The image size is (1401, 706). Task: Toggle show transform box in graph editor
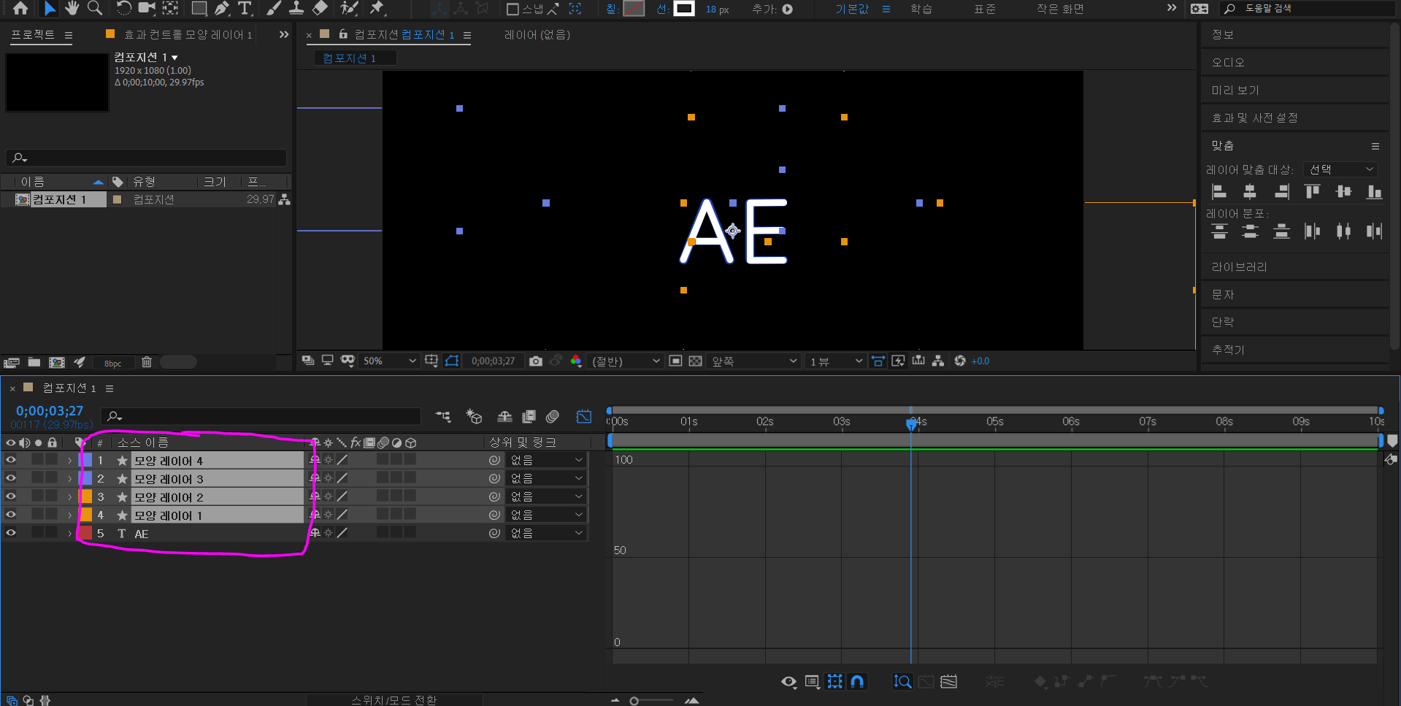pyautogui.click(x=835, y=682)
